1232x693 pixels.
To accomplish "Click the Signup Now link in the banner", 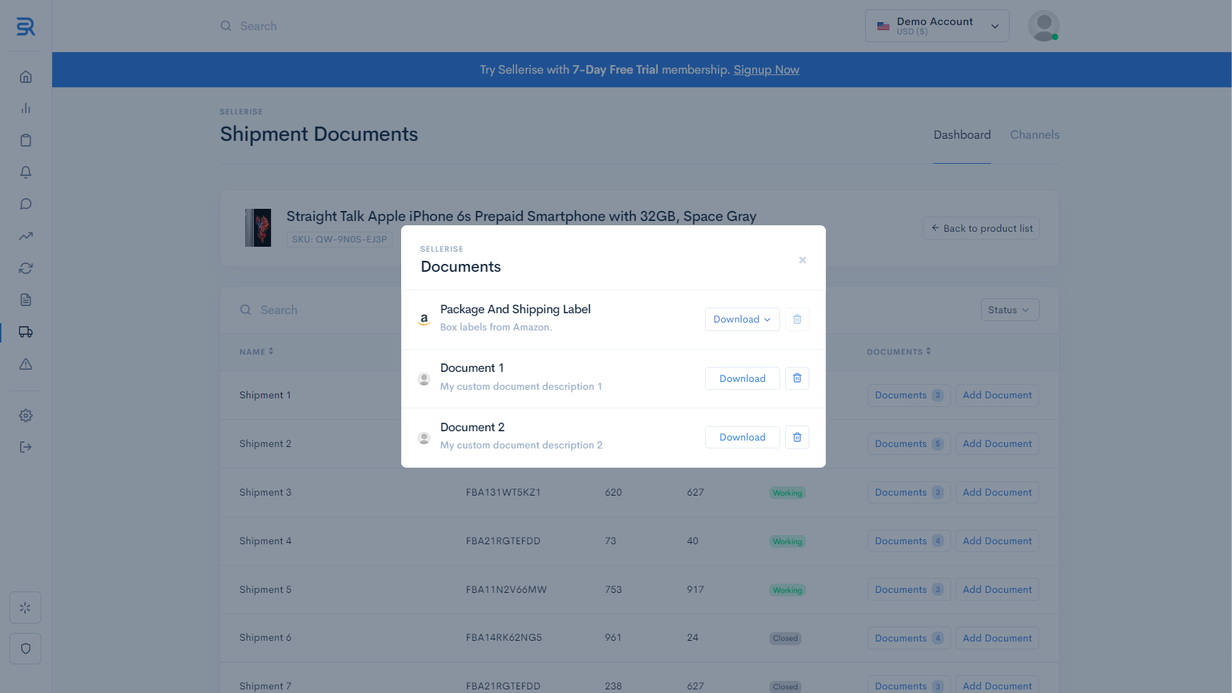I will click(x=767, y=69).
